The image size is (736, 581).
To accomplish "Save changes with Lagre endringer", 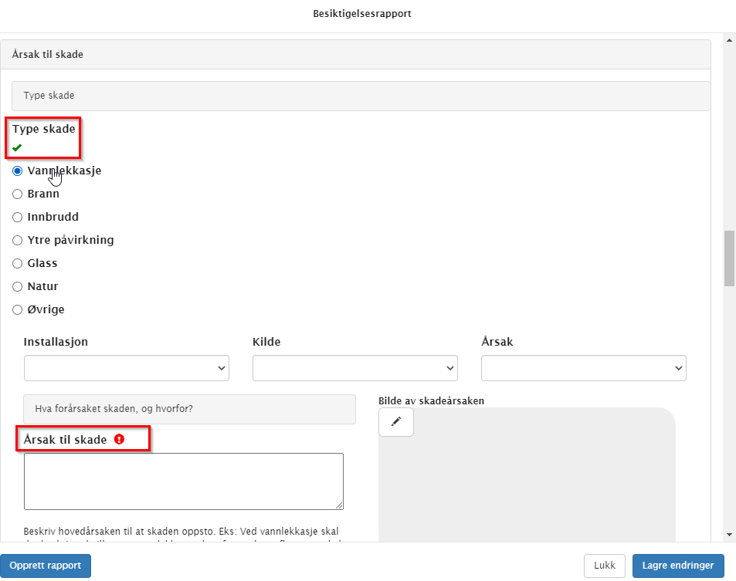I will click(x=678, y=566).
